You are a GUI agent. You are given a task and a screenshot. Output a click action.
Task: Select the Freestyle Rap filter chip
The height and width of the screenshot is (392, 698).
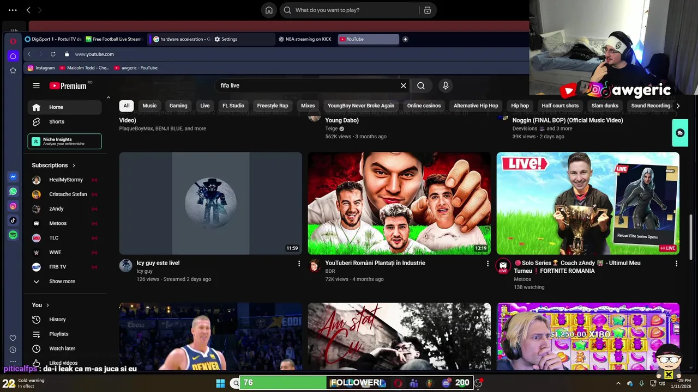[273, 106]
